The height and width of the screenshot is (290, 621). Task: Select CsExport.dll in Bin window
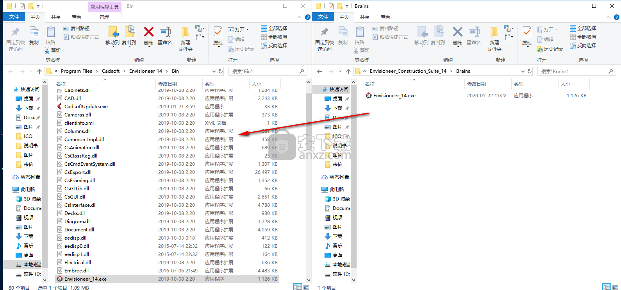pyautogui.click(x=78, y=172)
